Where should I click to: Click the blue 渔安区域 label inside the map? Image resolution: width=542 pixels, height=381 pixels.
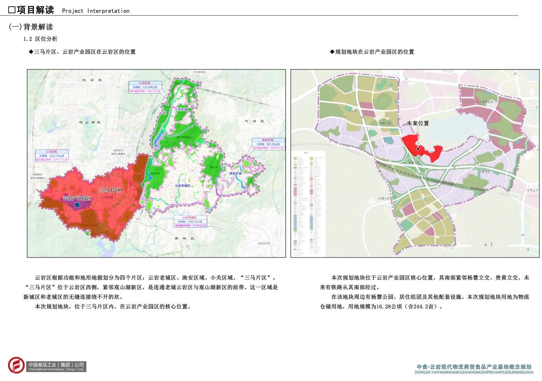pyautogui.click(x=235, y=173)
